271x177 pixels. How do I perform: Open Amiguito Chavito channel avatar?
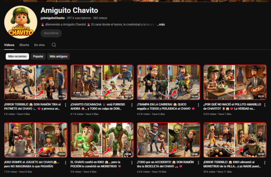[x=21, y=22]
